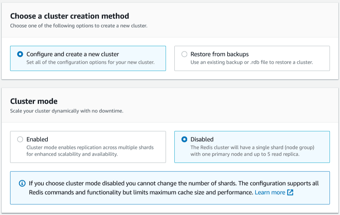Click the external link icon after Learn more
The width and height of the screenshot is (340, 215).
(x=290, y=193)
